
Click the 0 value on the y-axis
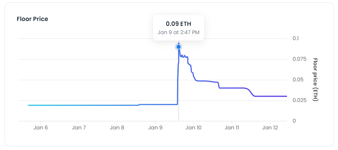[294, 121]
